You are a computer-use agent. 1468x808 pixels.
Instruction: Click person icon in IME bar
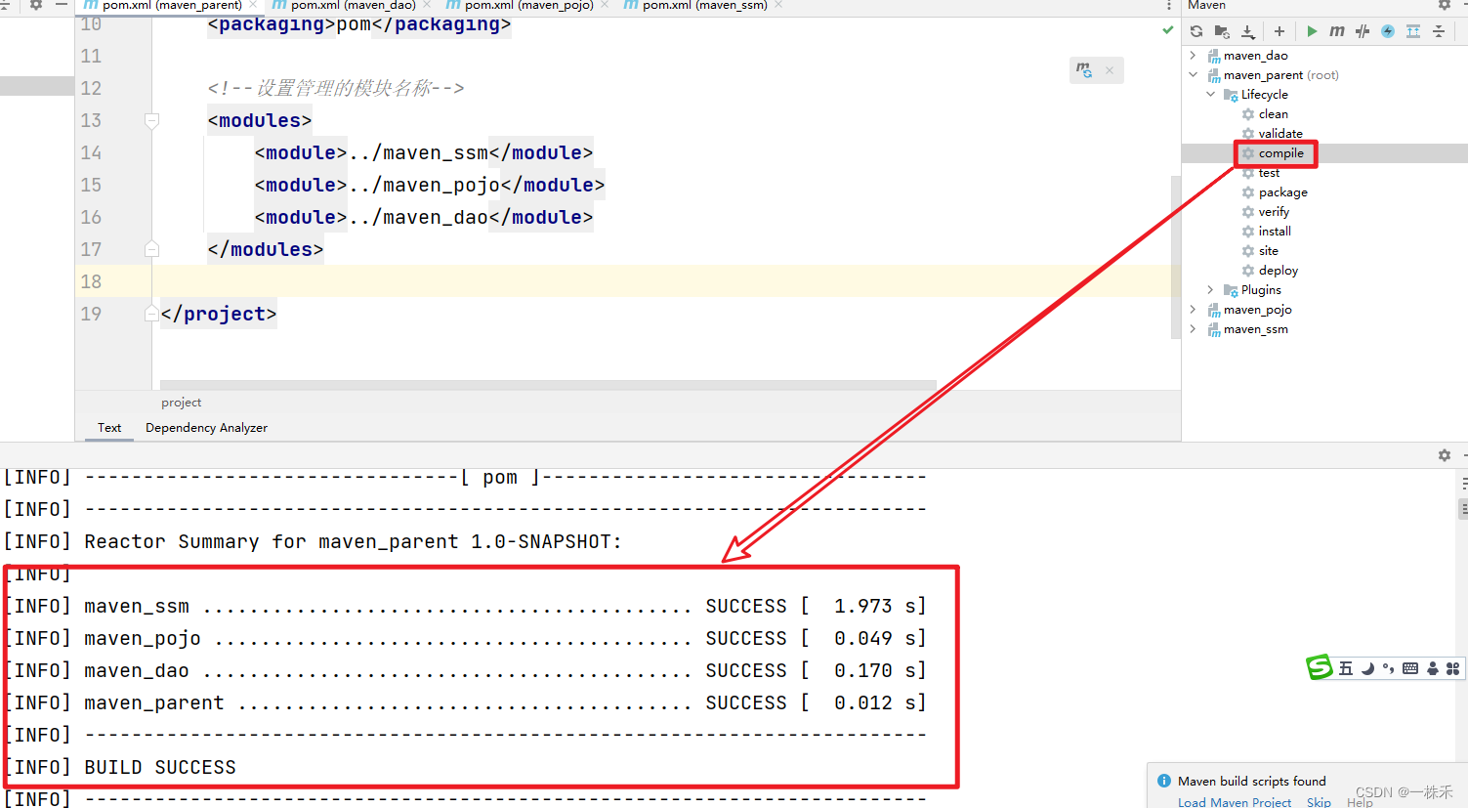click(x=1432, y=668)
